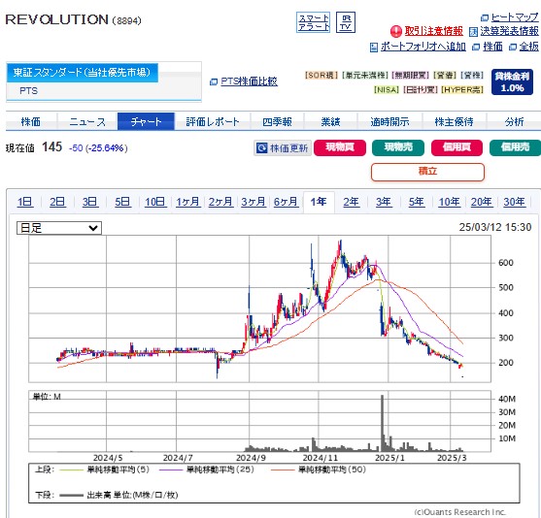Select the 5日 chart period
This screenshot has width=541, height=518.
point(122,202)
